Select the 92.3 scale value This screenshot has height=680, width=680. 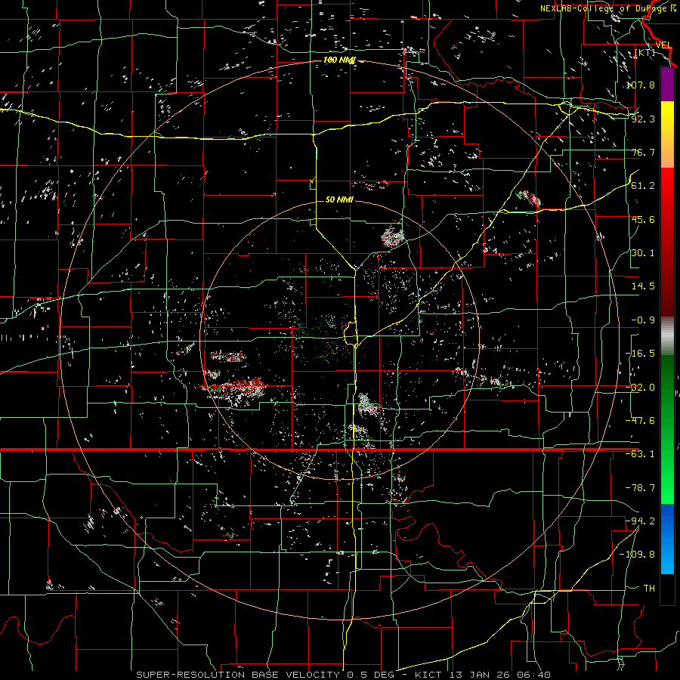click(643, 119)
